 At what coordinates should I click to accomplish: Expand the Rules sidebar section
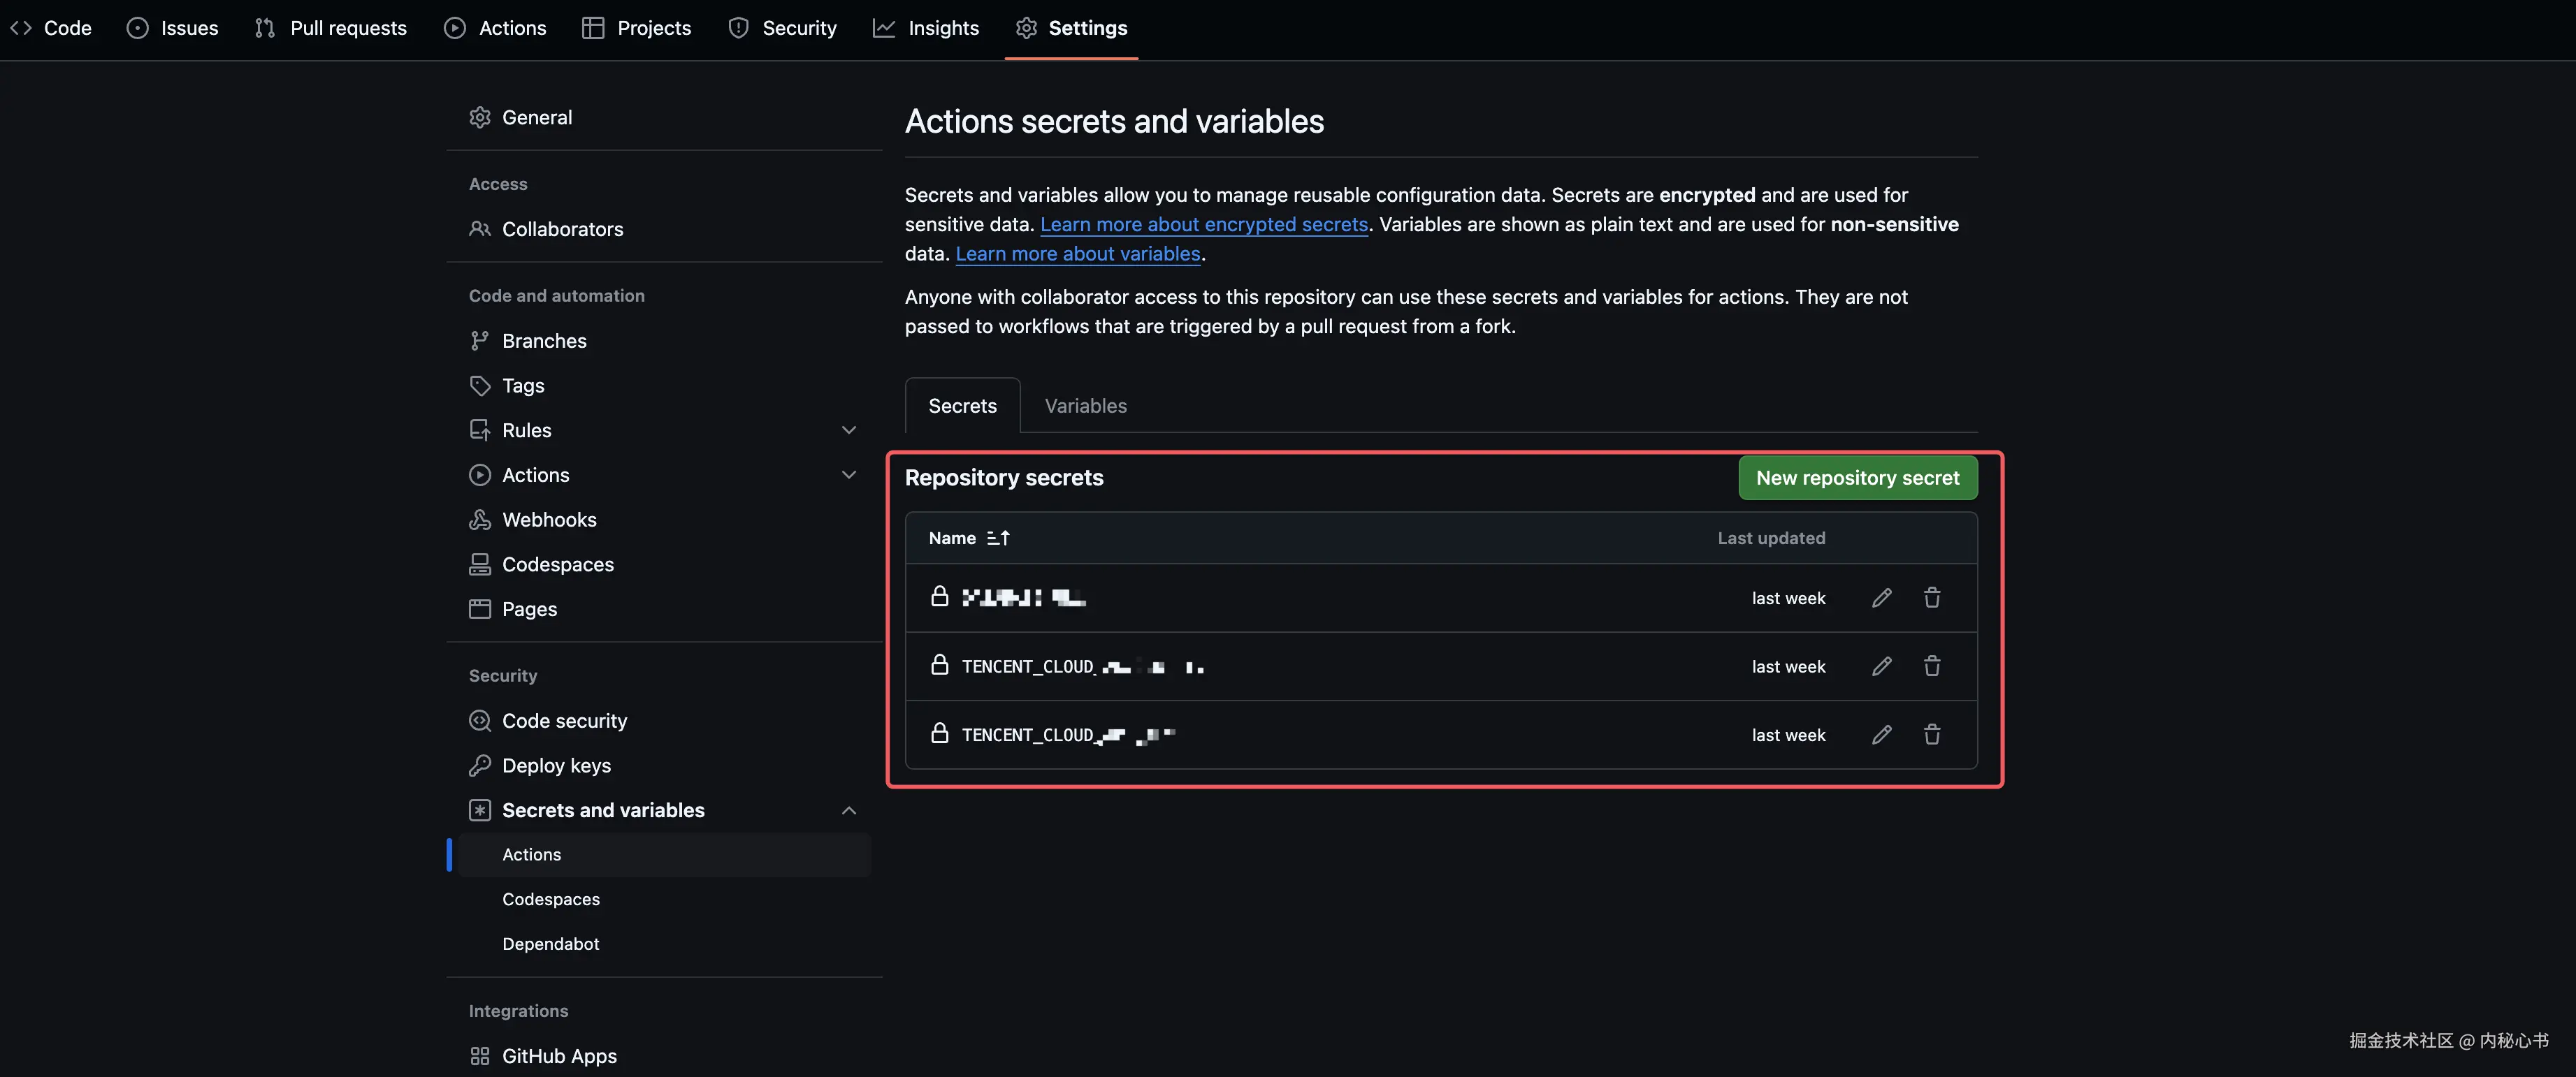(848, 431)
